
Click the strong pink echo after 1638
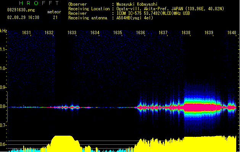point(203,108)
